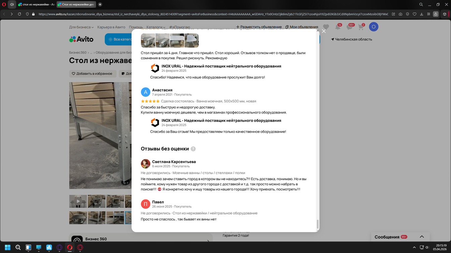Click the favorites heart in Avito header
The width and height of the screenshot is (451, 253).
pos(326,27)
